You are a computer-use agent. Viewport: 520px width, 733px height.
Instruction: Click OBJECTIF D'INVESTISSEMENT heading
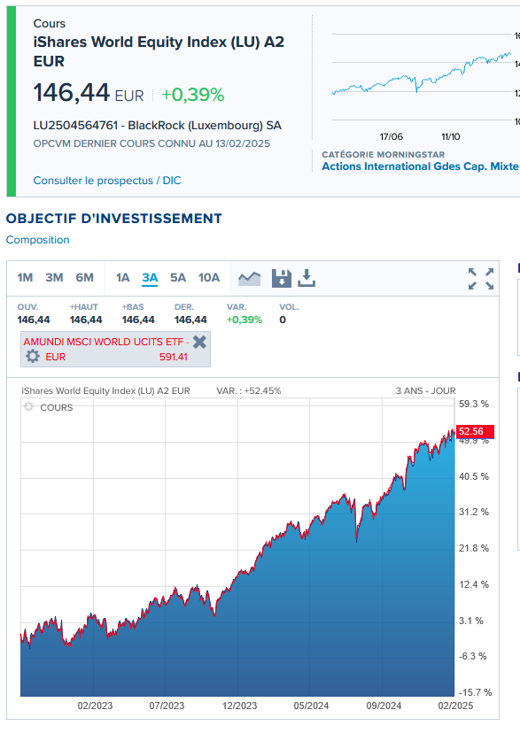(x=113, y=219)
